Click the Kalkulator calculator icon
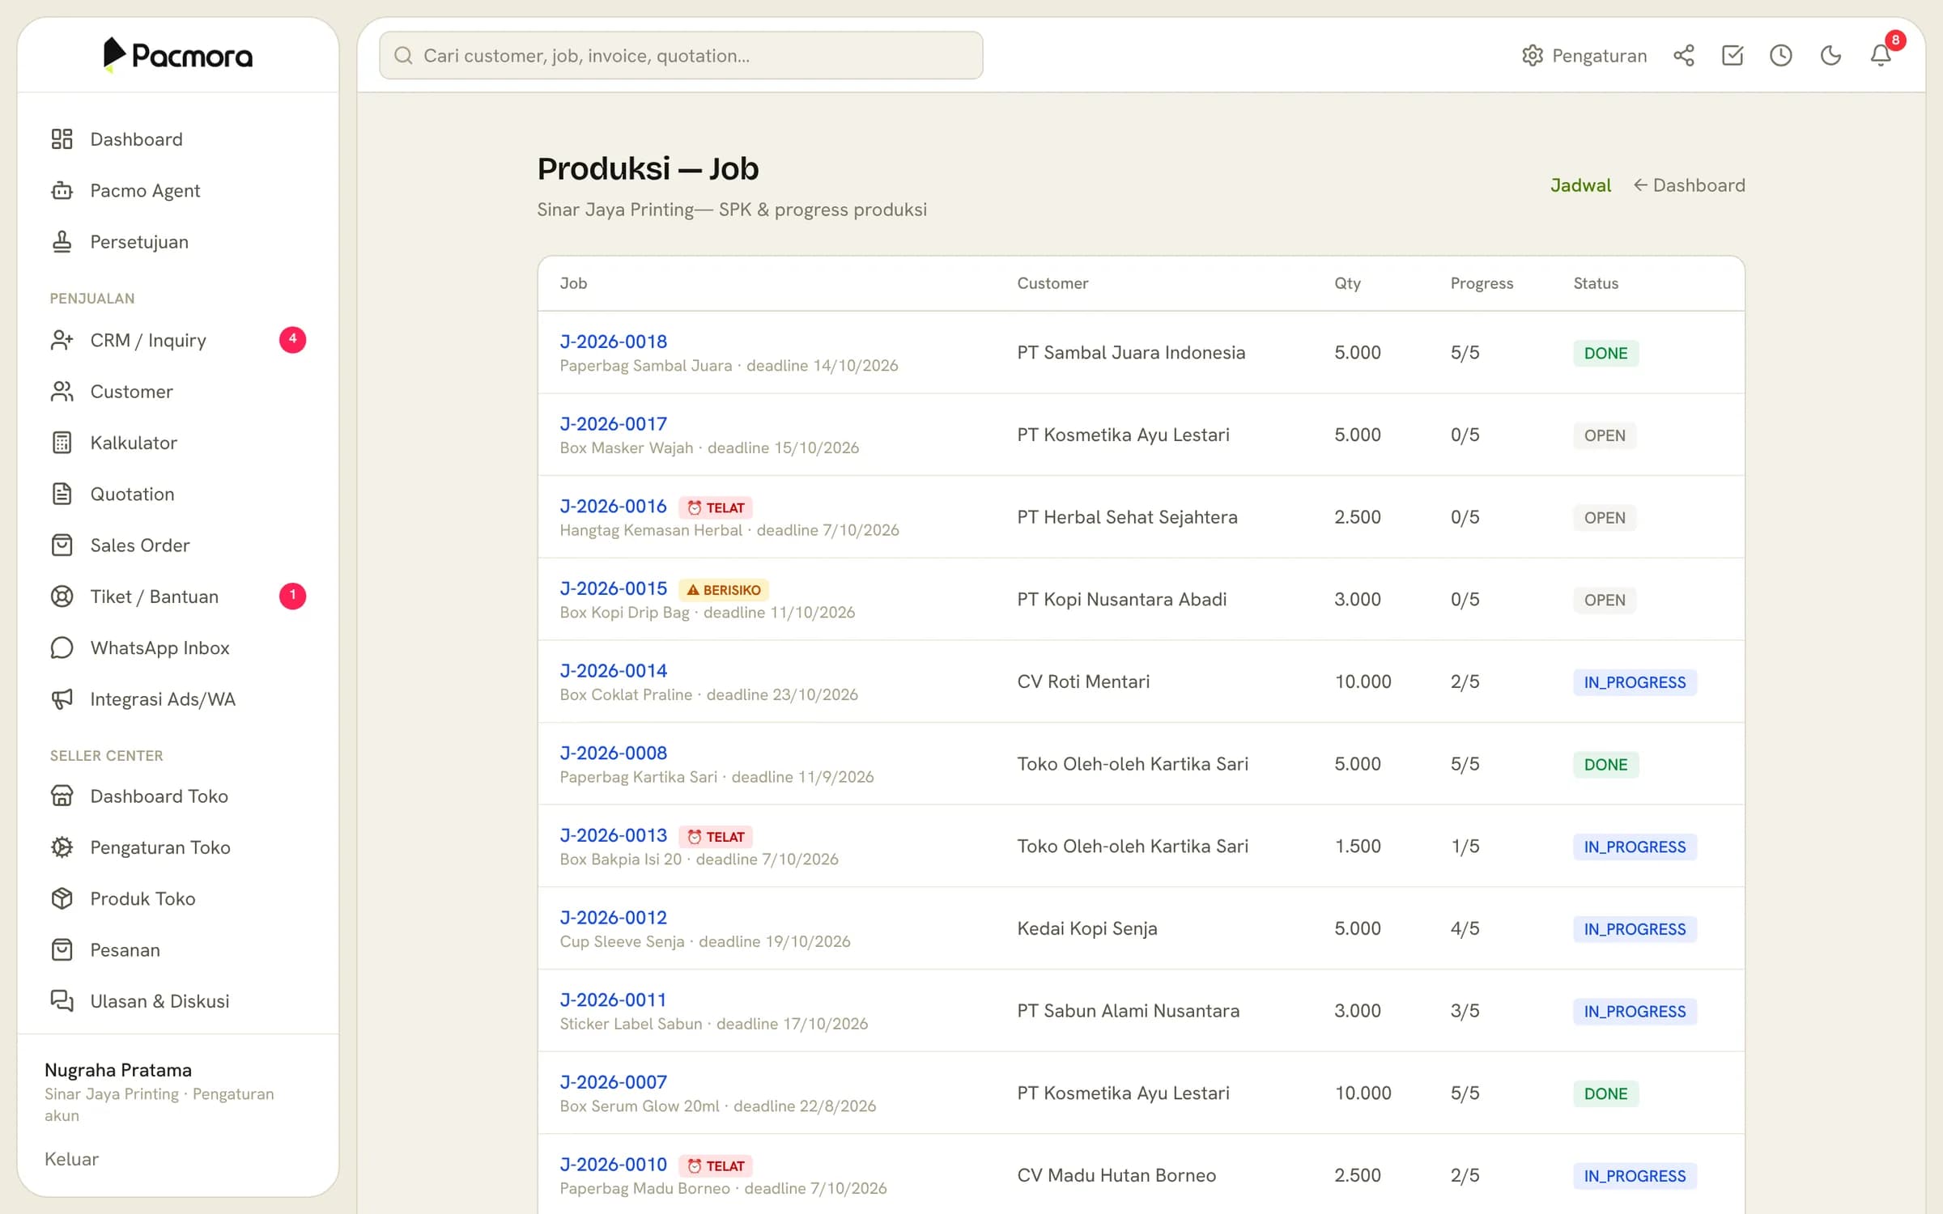The image size is (1943, 1214). click(x=62, y=443)
